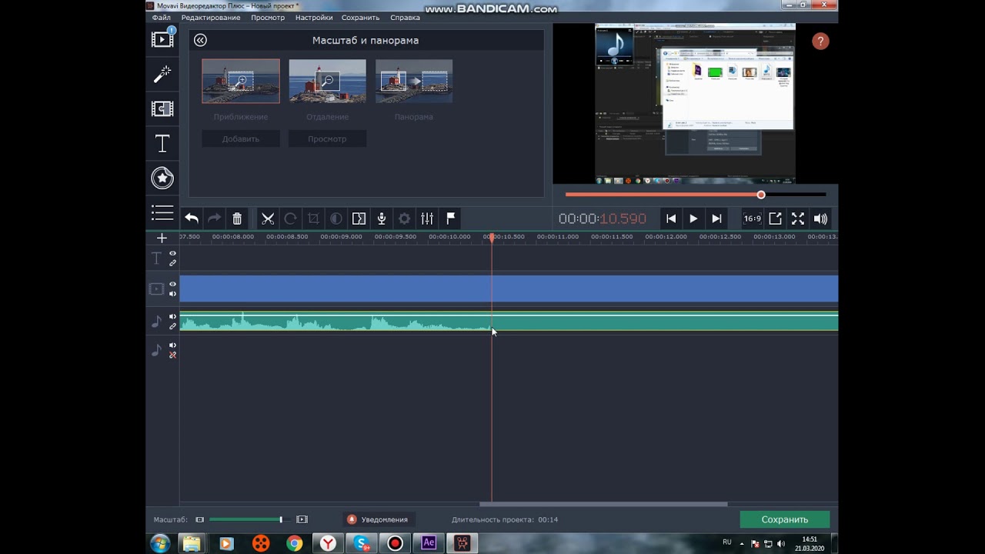Add a new track with plus icon
The image size is (985, 554).
pos(162,238)
